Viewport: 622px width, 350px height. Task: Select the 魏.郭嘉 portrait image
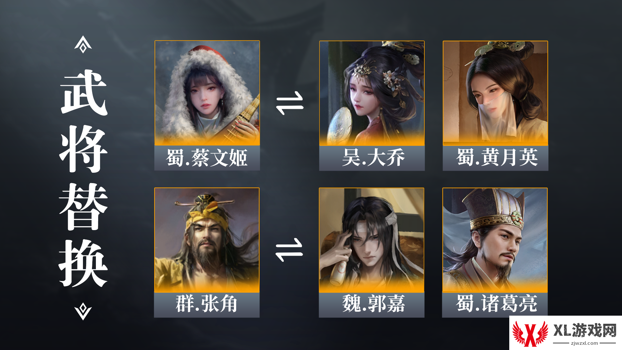click(372, 240)
